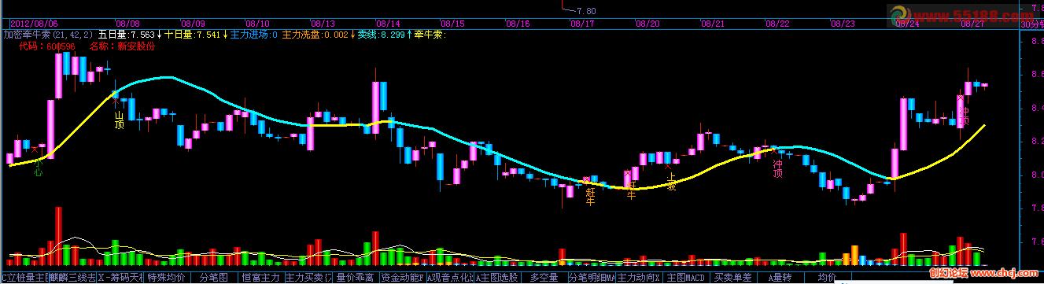Image resolution: width=1044 pixels, height=284 pixels.
Task: Click the first 赶牛 signal marker
Action: [589, 196]
